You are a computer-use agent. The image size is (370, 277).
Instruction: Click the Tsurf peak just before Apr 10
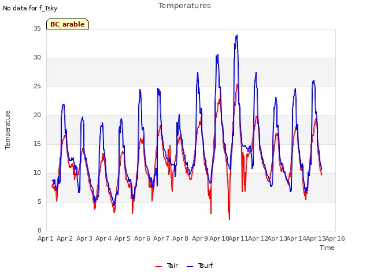(x=217, y=55)
